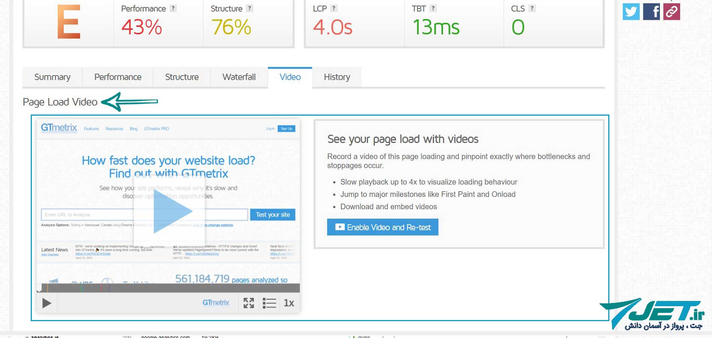The width and height of the screenshot is (712, 338).
Task: Click 76% Structure score
Action: point(231,27)
